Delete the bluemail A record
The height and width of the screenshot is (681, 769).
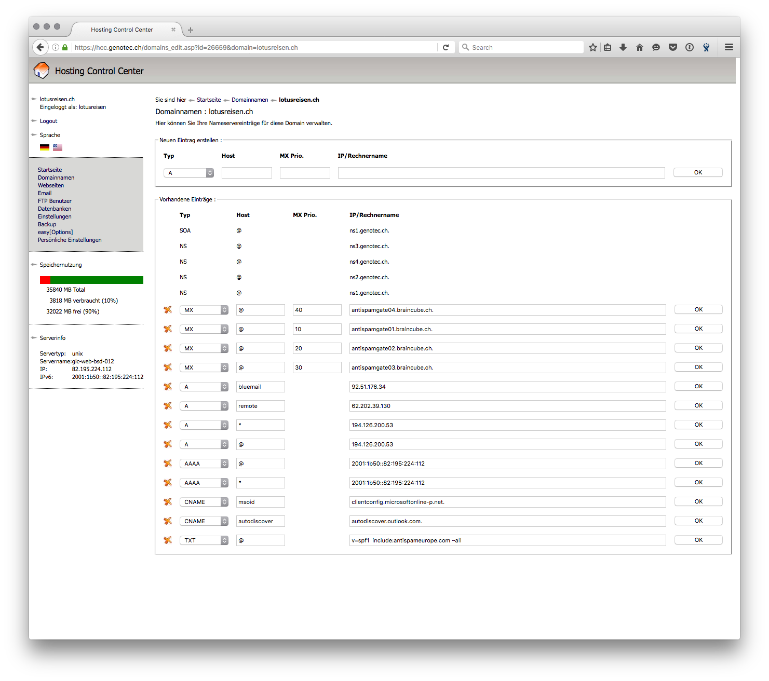(168, 387)
